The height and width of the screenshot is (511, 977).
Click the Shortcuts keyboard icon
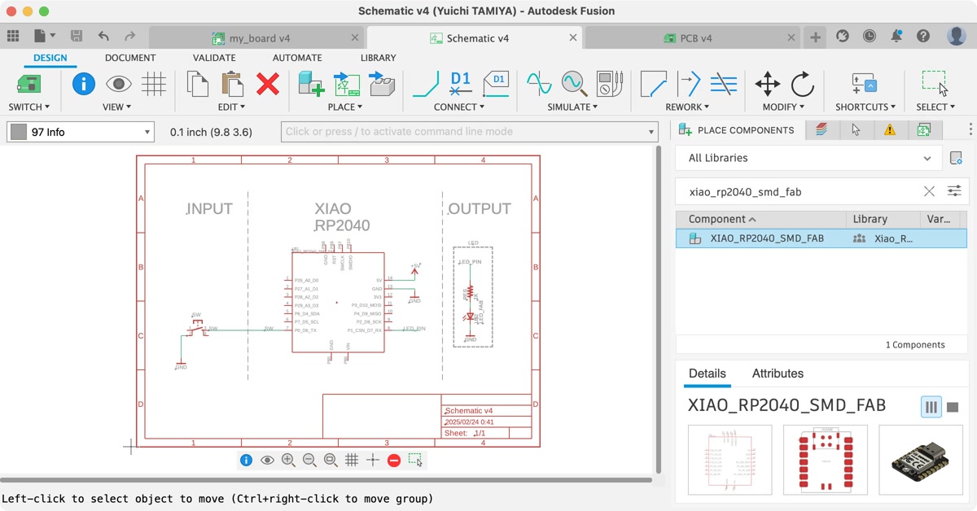tap(865, 84)
